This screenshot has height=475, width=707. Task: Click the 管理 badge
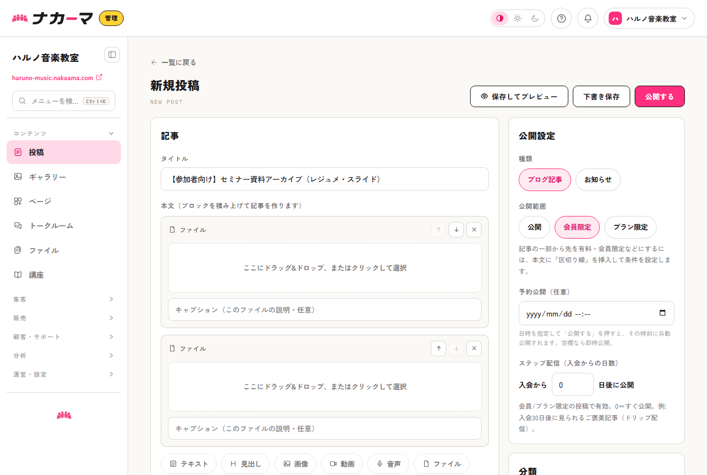tap(111, 18)
